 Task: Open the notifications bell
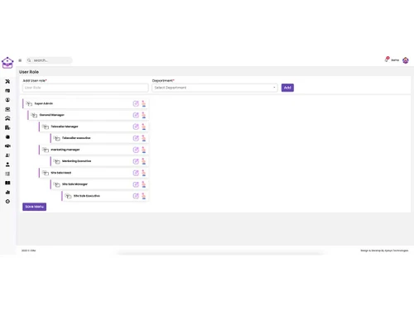(x=387, y=60)
